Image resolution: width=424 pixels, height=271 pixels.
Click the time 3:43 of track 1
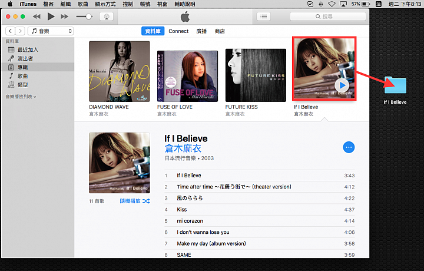(349, 176)
